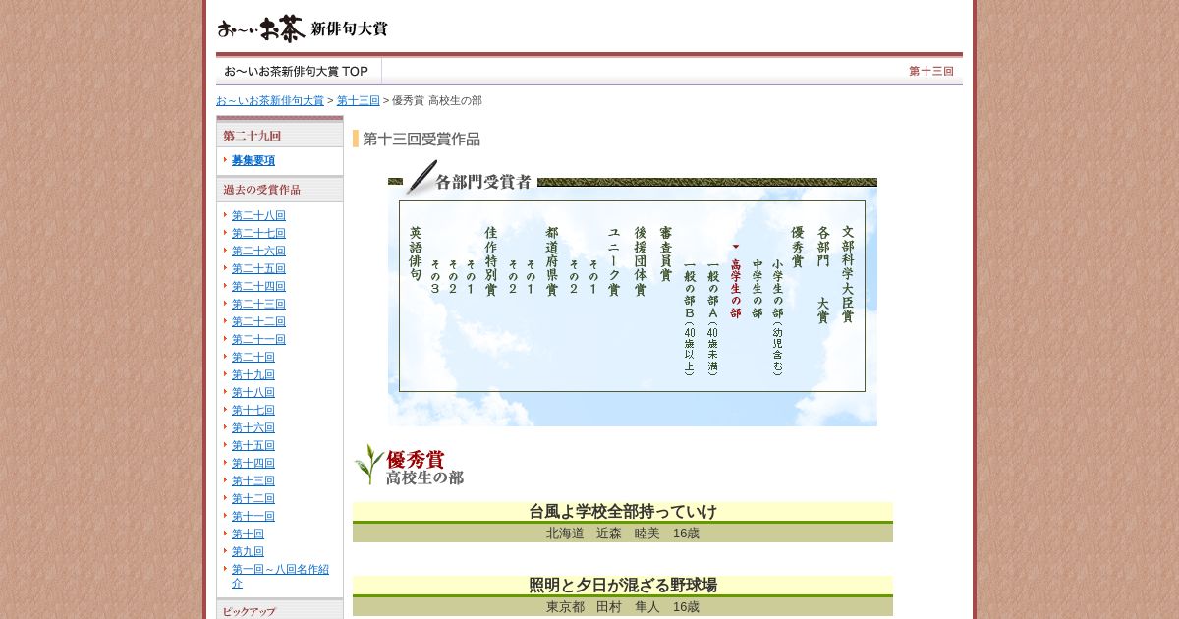Viewport: 1179px width, 619px height.
Task: Follow 第十三回 breadcrumb link
Action: pos(359,100)
